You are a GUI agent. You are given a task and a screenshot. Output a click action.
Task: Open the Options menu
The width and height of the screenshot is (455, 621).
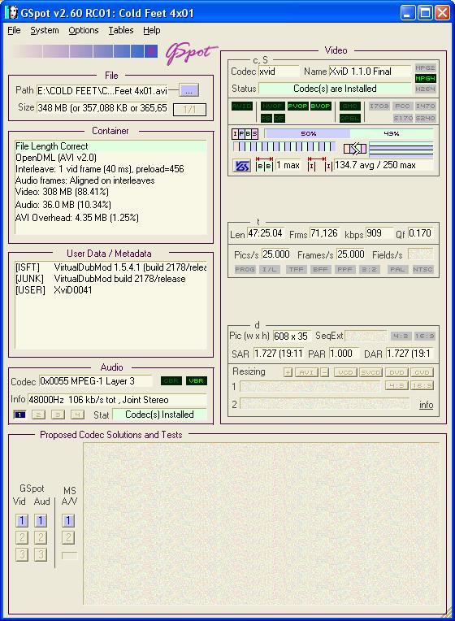(x=83, y=31)
